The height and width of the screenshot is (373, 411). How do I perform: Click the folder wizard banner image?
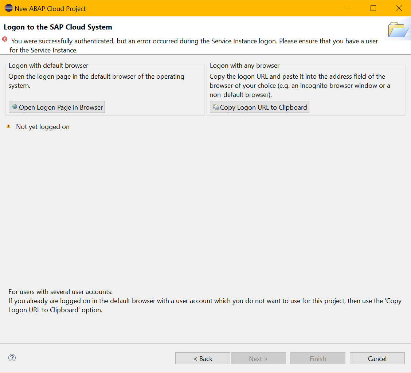pyautogui.click(x=398, y=30)
